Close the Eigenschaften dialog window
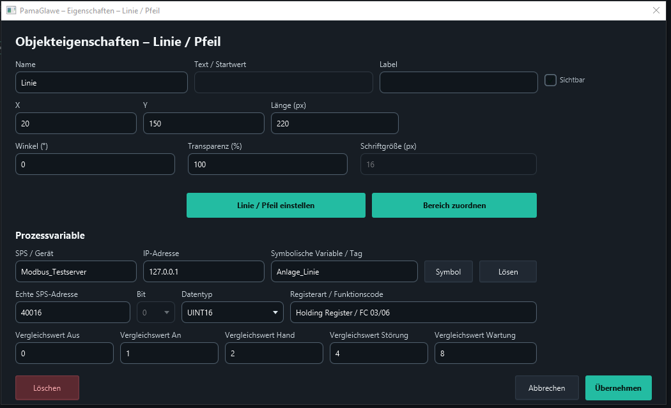Image resolution: width=671 pixels, height=408 pixels. coord(656,10)
